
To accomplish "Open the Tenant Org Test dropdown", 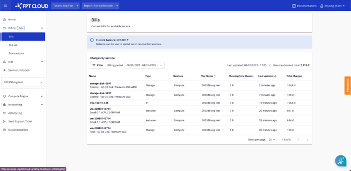I will pos(66,6).
